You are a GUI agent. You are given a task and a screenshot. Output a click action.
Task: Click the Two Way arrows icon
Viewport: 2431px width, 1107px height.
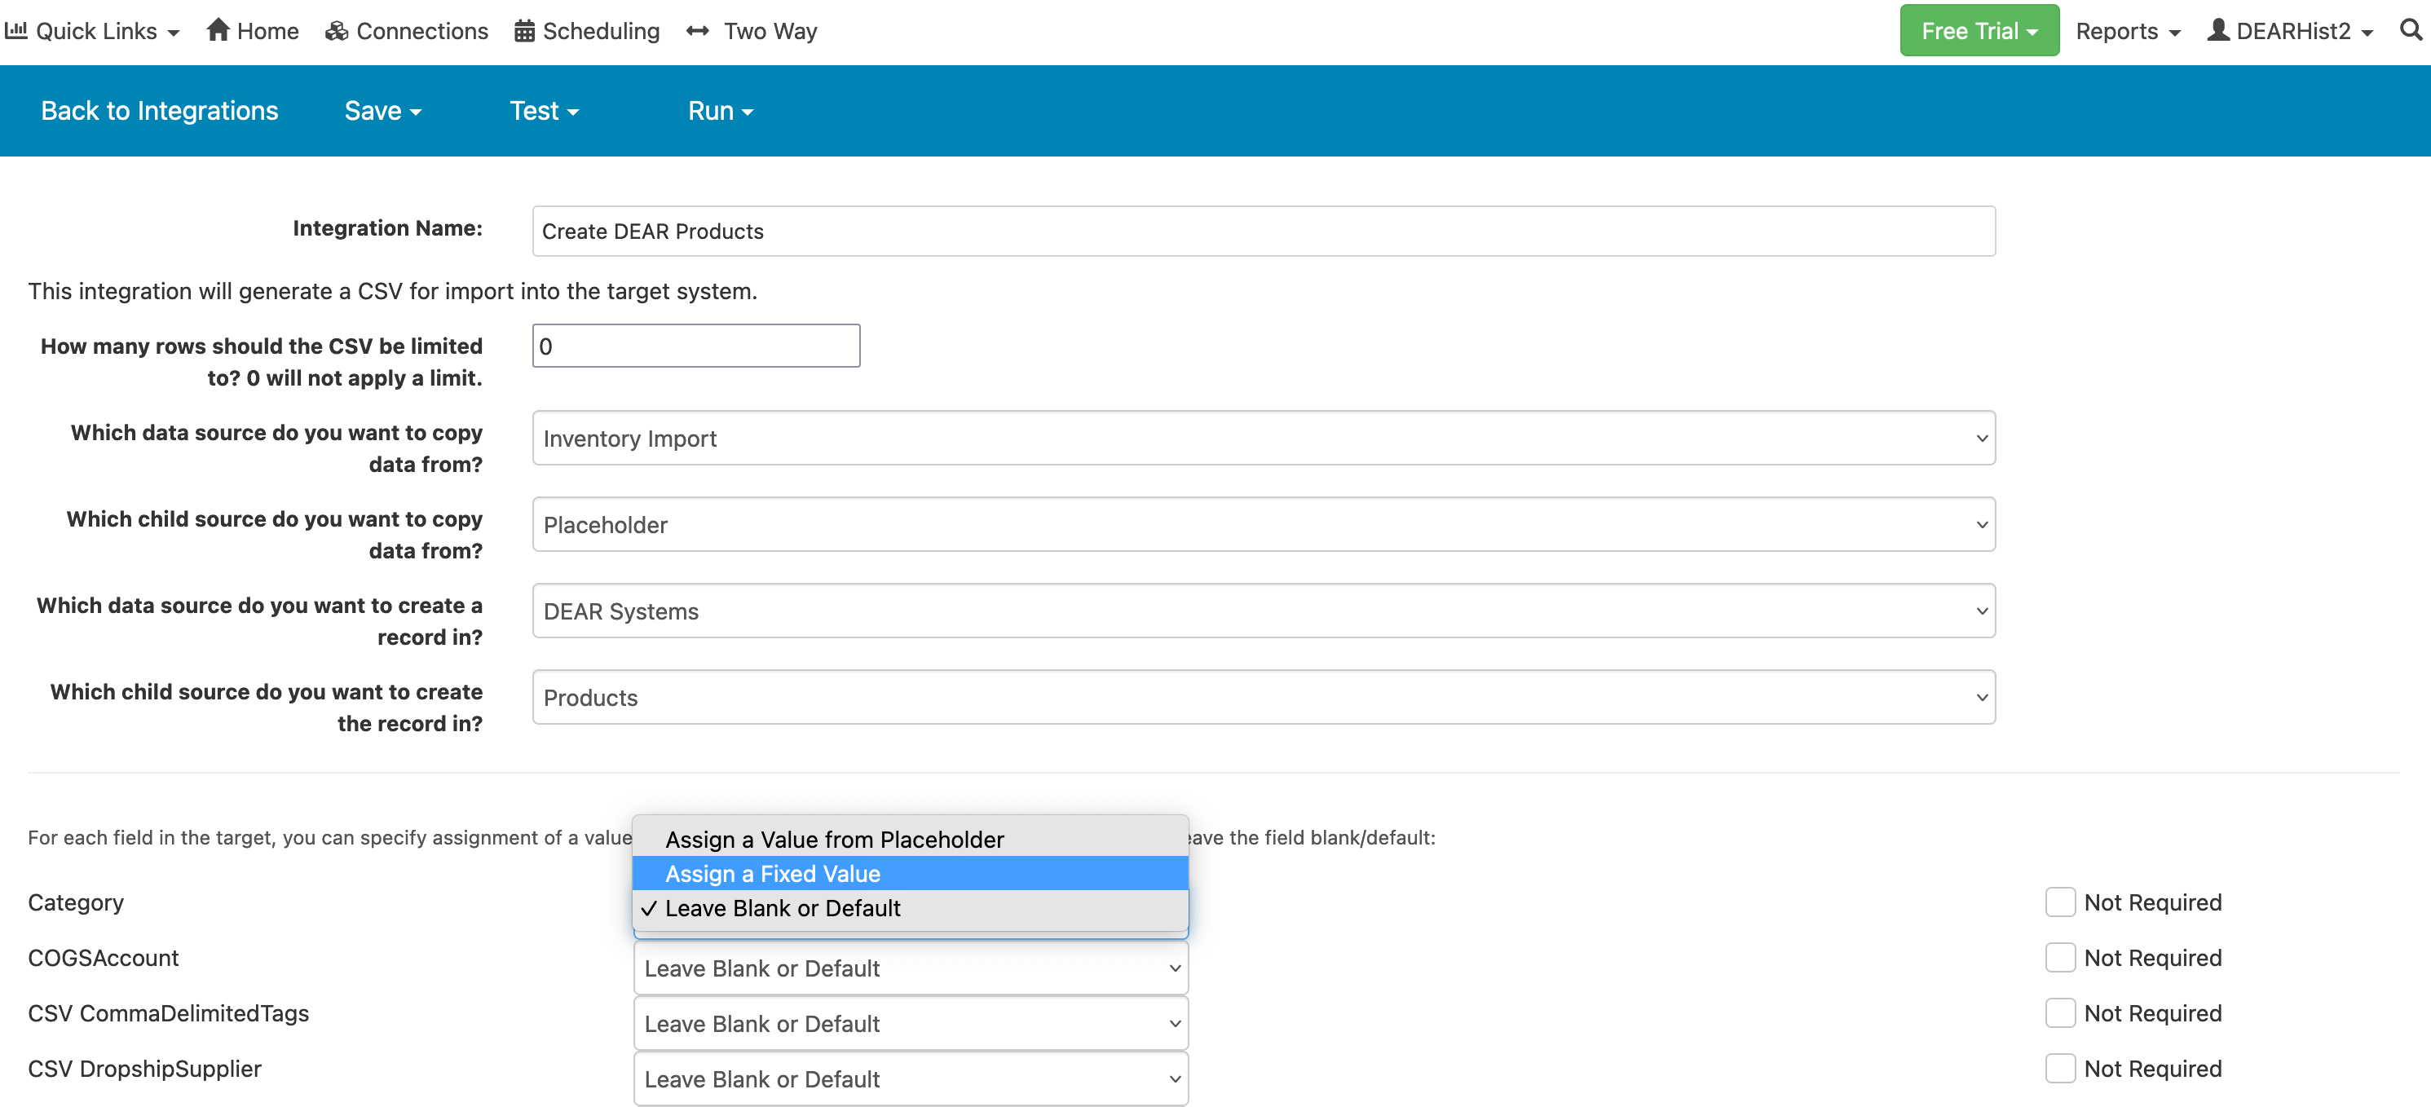click(699, 30)
